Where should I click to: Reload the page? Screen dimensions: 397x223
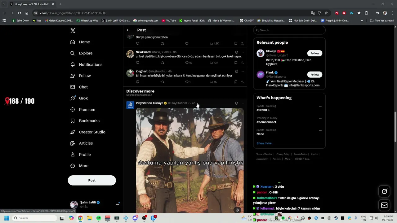click(x=19, y=13)
